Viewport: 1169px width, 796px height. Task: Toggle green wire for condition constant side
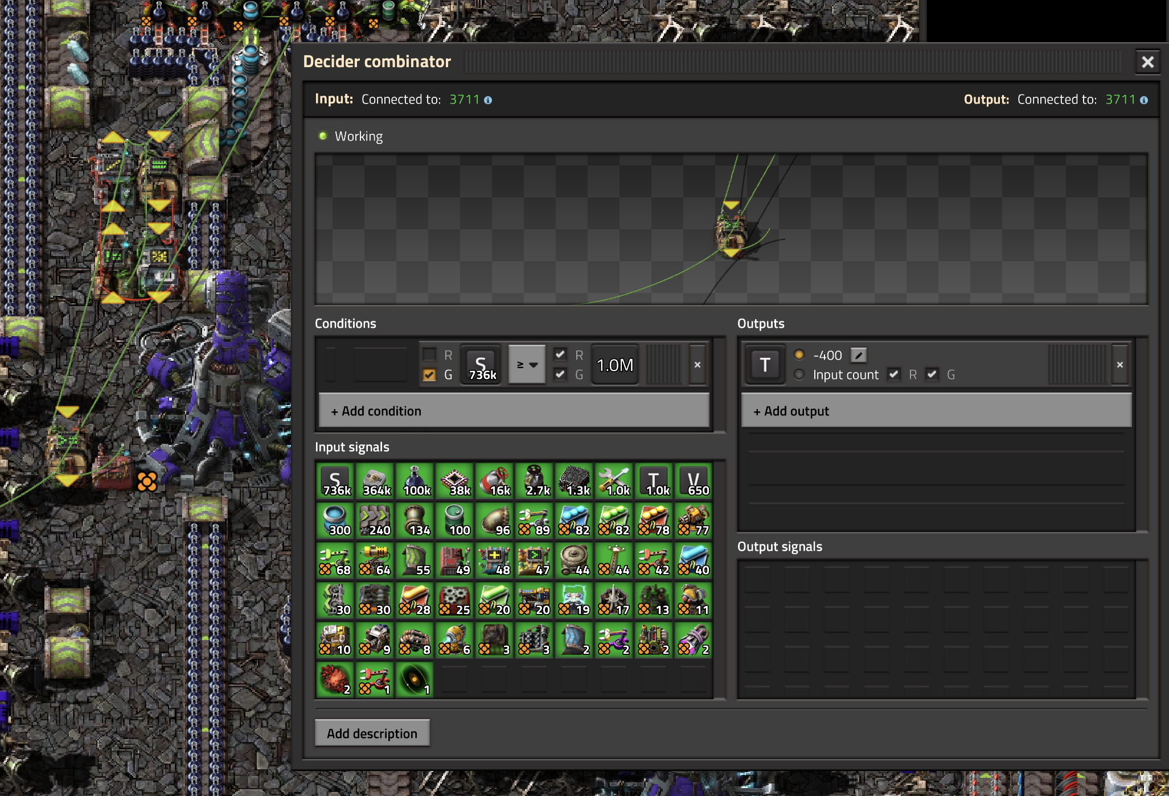[x=560, y=374]
